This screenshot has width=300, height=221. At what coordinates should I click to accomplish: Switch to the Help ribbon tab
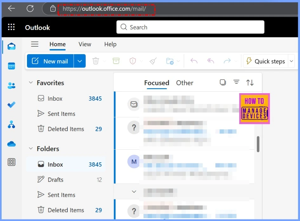coord(110,44)
